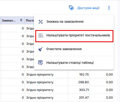Click the 0.00 cell in the 201.47 row
This screenshot has height=102, width=120.
point(102,98)
